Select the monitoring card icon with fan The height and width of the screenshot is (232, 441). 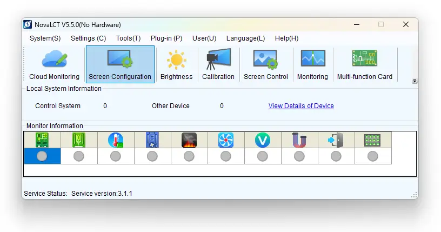click(152, 140)
